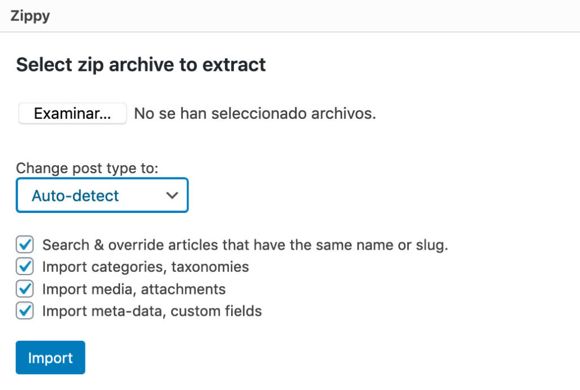Click the 'Import media, attachments' label text
The image size is (580, 390).
pos(134,289)
